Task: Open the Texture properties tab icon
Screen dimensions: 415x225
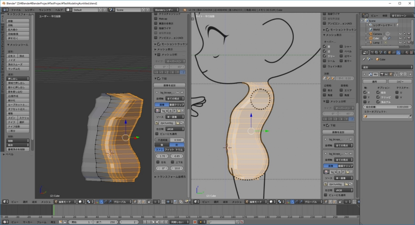Action: coord(411,52)
